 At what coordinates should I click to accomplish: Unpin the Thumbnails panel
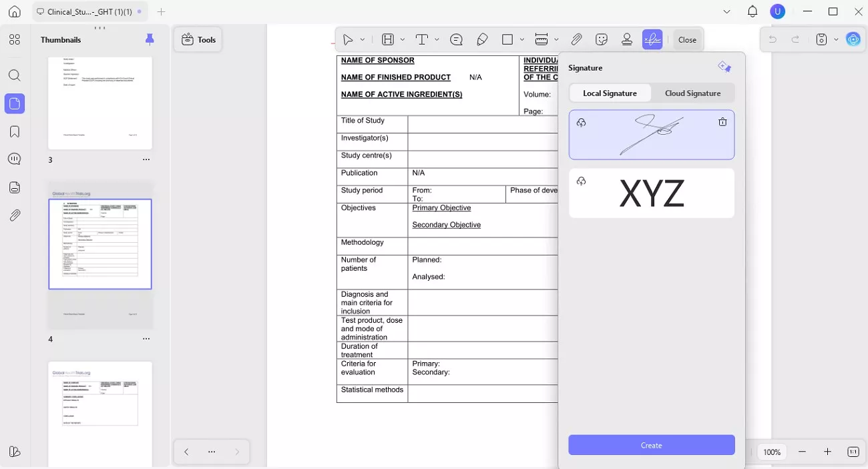(x=150, y=39)
